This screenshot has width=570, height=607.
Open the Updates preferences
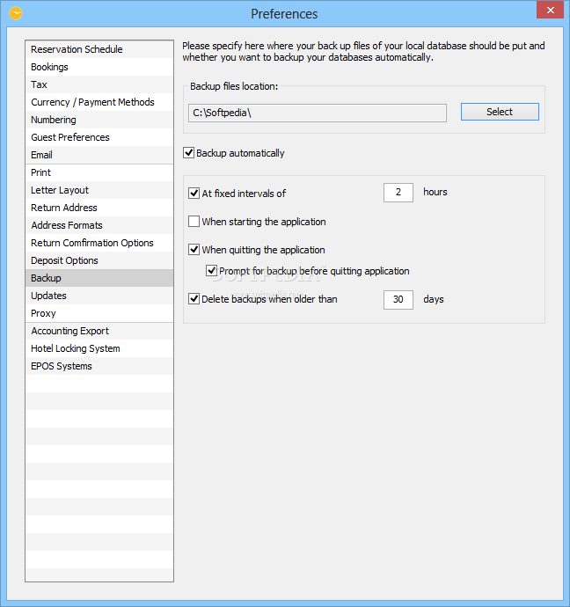[x=99, y=296]
